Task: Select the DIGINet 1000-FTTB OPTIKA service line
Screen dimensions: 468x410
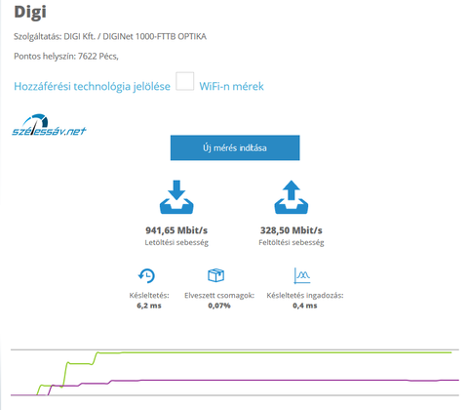Action: tap(110, 36)
